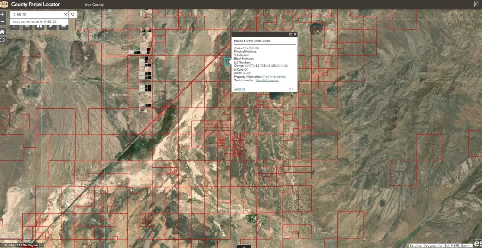The image size is (482, 248).
Task: Click the search magnifier button
Action: [x=73, y=15]
